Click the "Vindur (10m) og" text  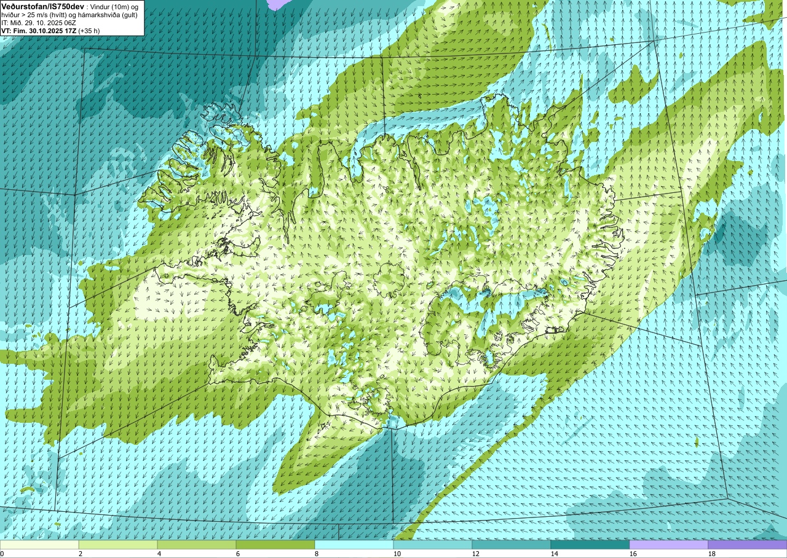[114, 6]
